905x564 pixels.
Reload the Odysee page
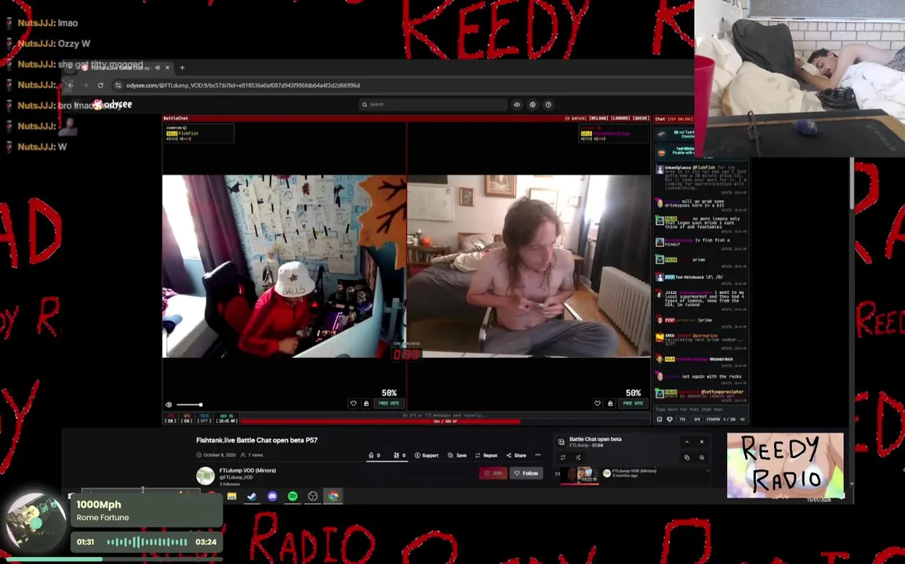[x=100, y=85]
